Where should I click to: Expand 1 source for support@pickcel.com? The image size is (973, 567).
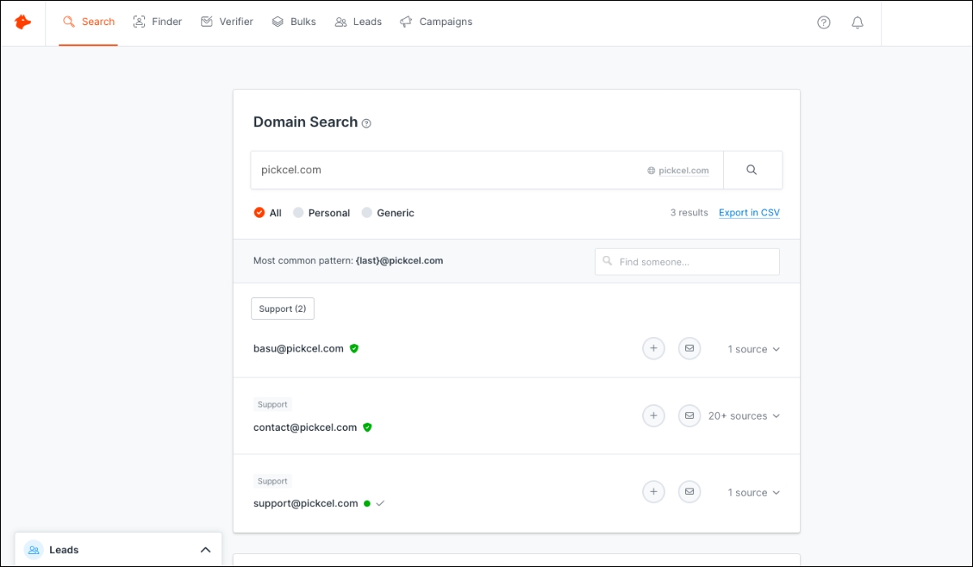pos(753,492)
